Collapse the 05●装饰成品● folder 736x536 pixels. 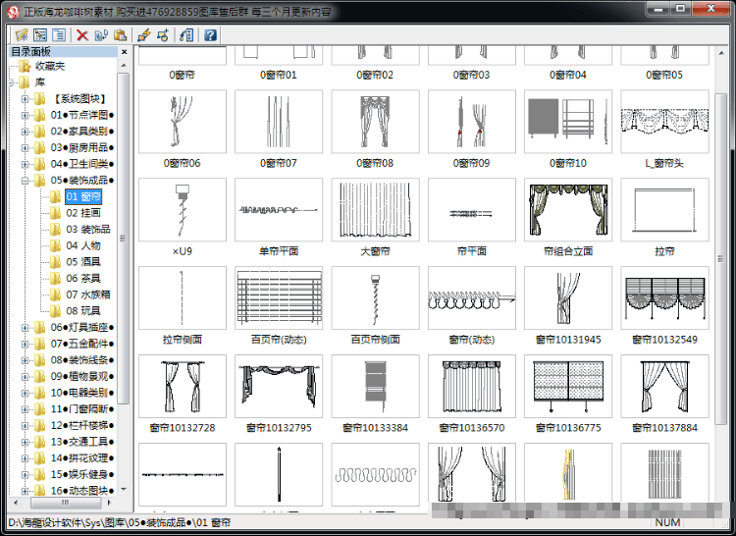click(x=25, y=181)
